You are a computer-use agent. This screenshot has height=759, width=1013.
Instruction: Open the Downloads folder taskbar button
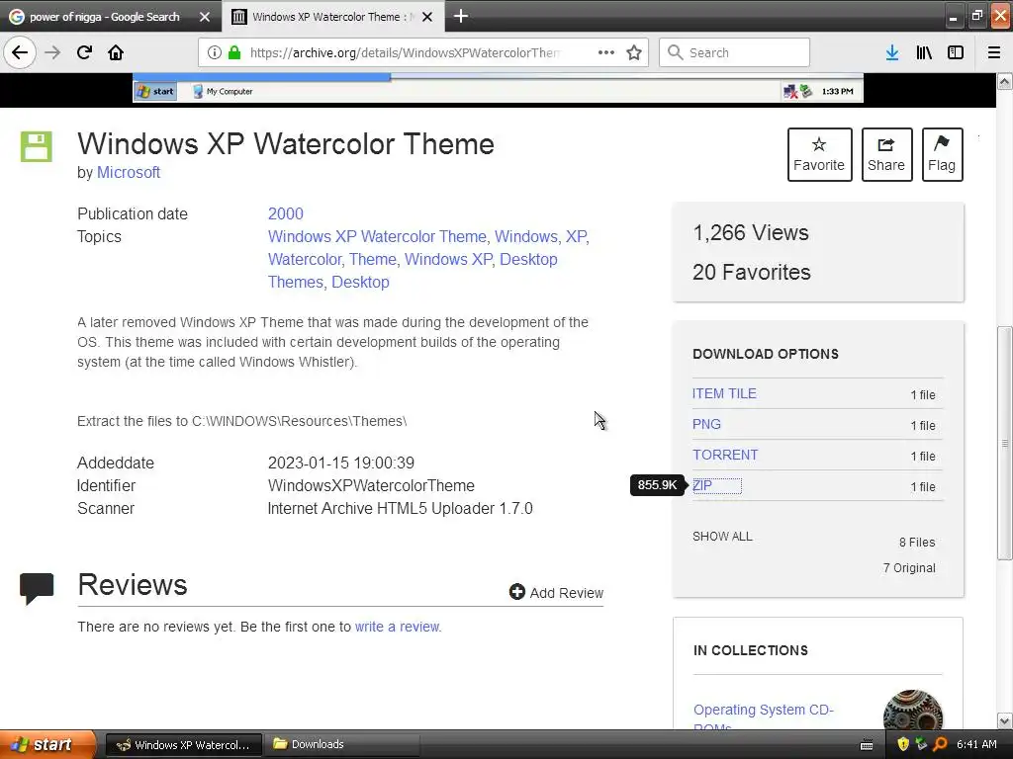[x=341, y=745]
